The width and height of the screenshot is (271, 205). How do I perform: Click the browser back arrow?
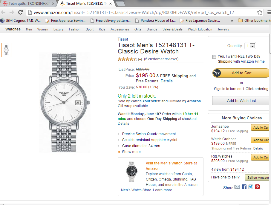(x=4, y=12)
